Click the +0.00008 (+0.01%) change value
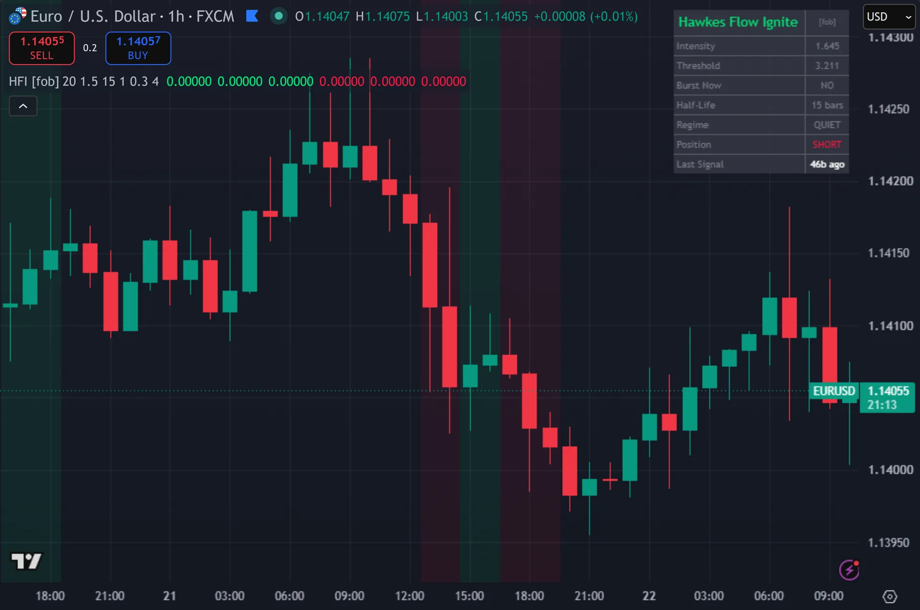The image size is (920, 610). point(586,17)
